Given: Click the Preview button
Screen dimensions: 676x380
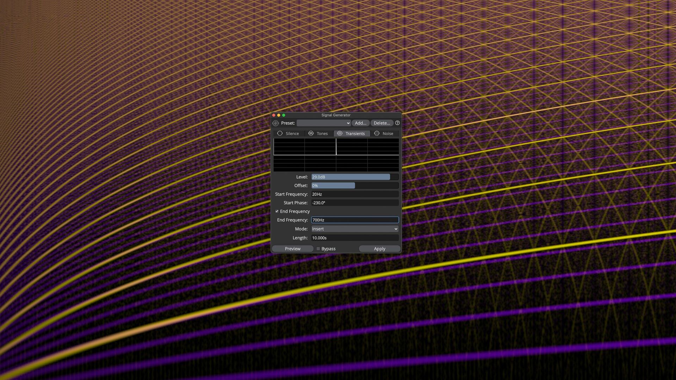Looking at the screenshot, I should coord(292,249).
